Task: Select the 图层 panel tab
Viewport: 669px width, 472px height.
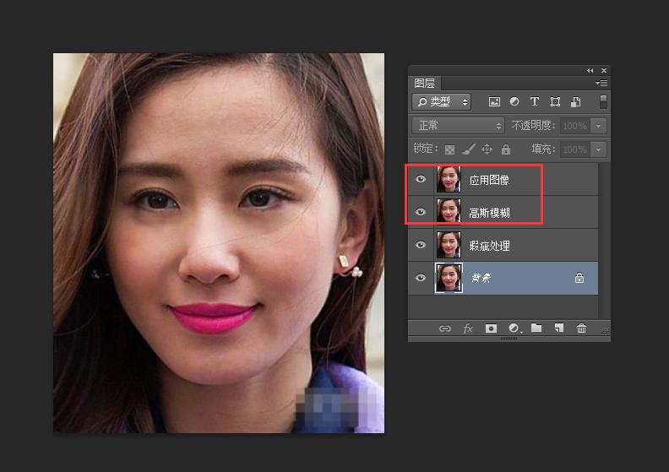Action: [424, 84]
